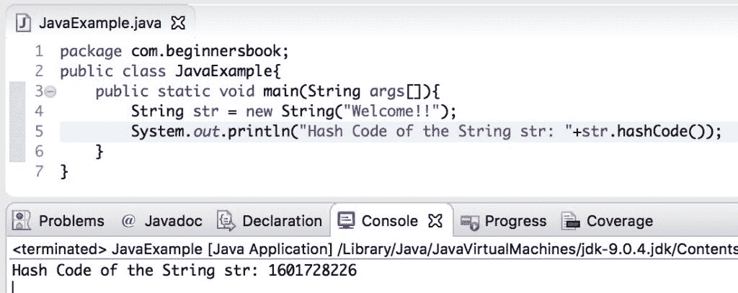Close the Console view
Image resolution: width=738 pixels, height=293 pixels.
(x=435, y=220)
